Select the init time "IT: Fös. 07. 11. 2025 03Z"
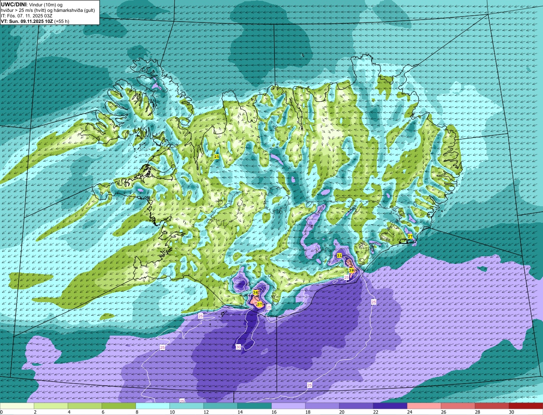The width and height of the screenshot is (543, 415). point(27,15)
